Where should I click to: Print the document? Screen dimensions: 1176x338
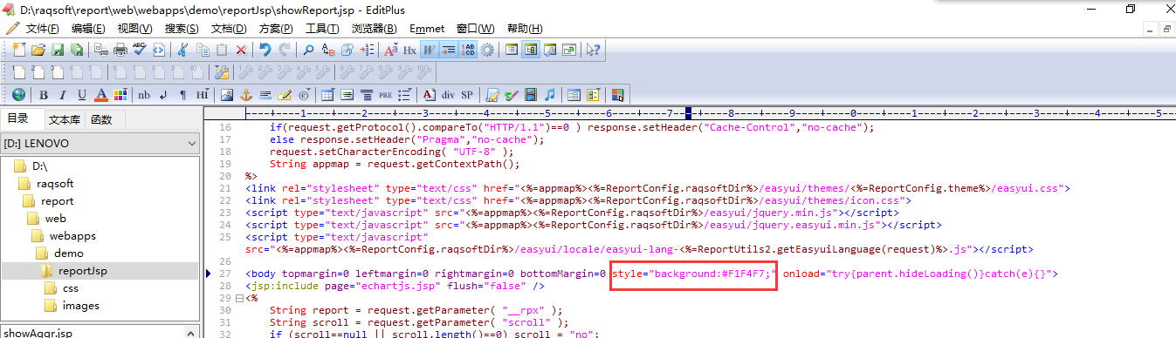click(120, 50)
